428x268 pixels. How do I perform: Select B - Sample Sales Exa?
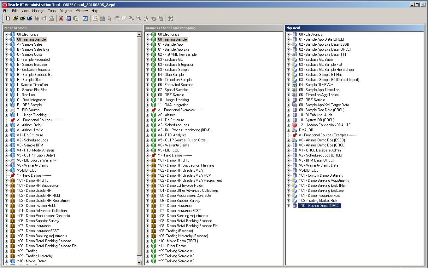click(x=33, y=49)
